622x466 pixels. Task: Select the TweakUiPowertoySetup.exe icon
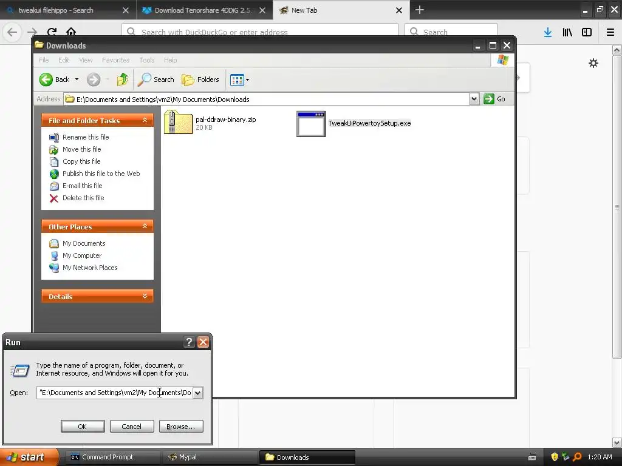[x=311, y=124]
